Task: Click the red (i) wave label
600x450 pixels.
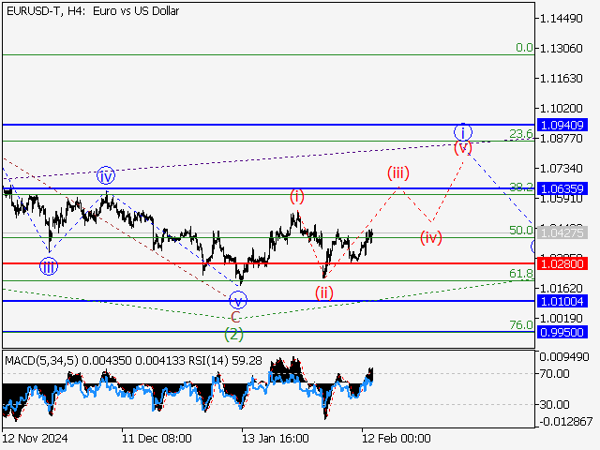Action: 297,196
